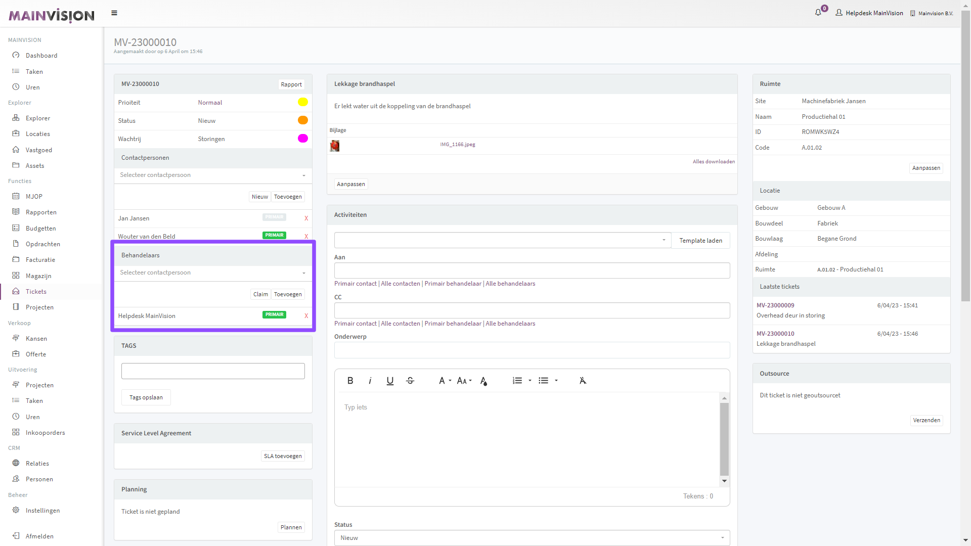Click the clear formatting icon
This screenshot has width=971, height=546.
pos(583,381)
